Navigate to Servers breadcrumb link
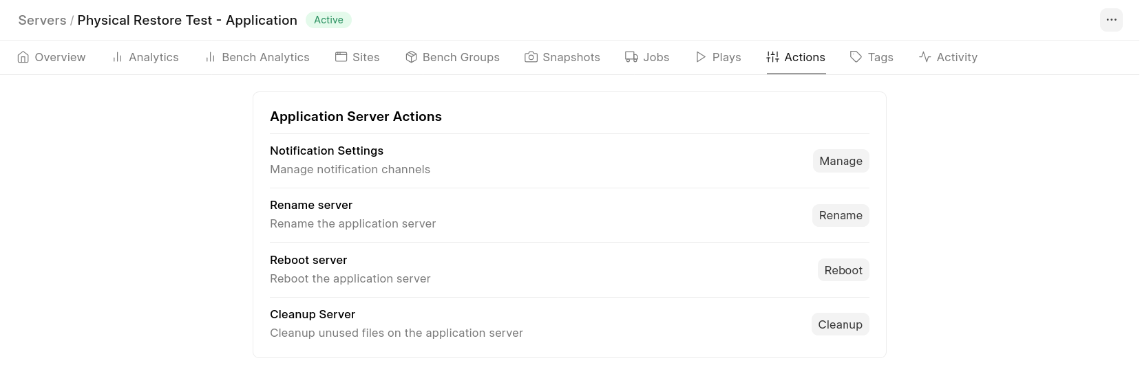This screenshot has width=1140, height=365. [x=42, y=20]
